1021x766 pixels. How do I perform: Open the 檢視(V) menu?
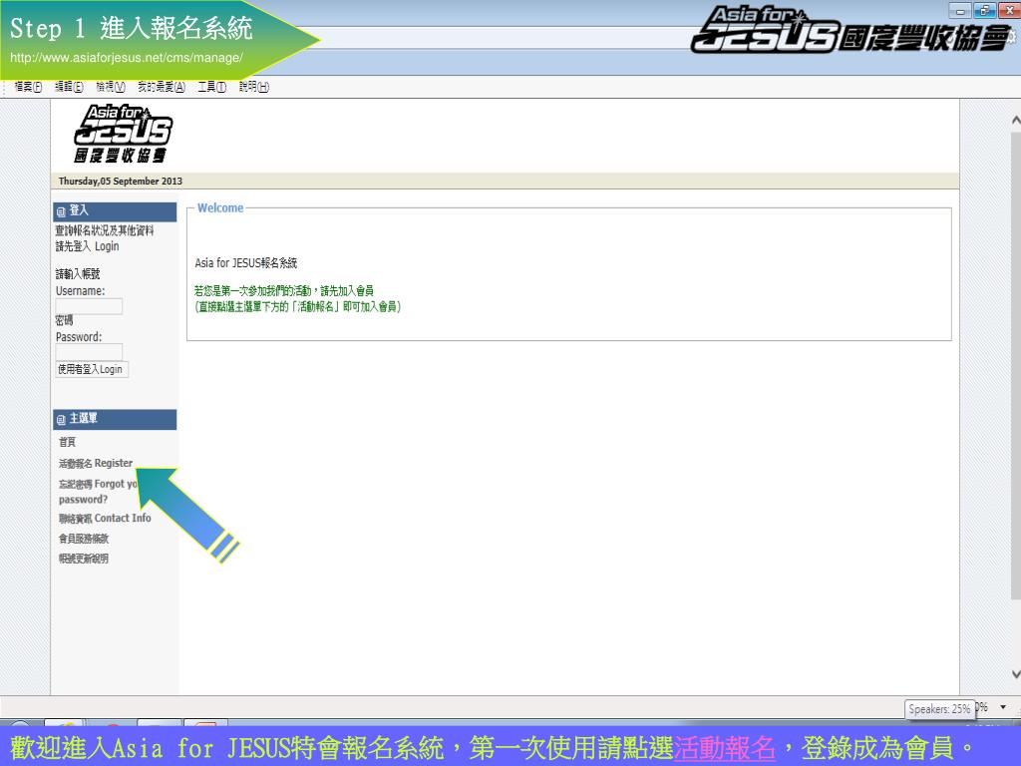[x=110, y=87]
